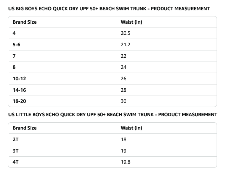This screenshot has height=177, width=225.
Task: Select the 3T size cell
Action: click(x=16, y=151)
